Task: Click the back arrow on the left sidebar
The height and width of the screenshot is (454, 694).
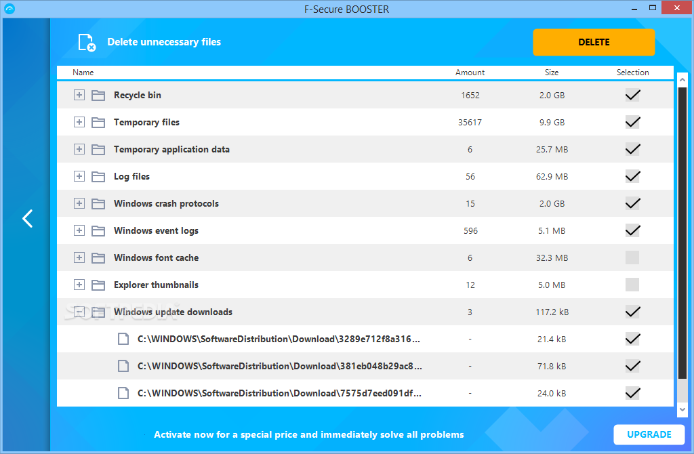Action: 27,218
